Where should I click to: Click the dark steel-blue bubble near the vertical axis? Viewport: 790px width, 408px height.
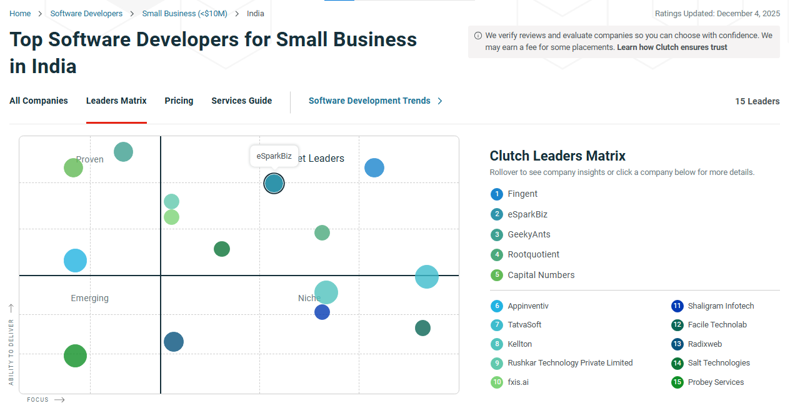click(174, 342)
